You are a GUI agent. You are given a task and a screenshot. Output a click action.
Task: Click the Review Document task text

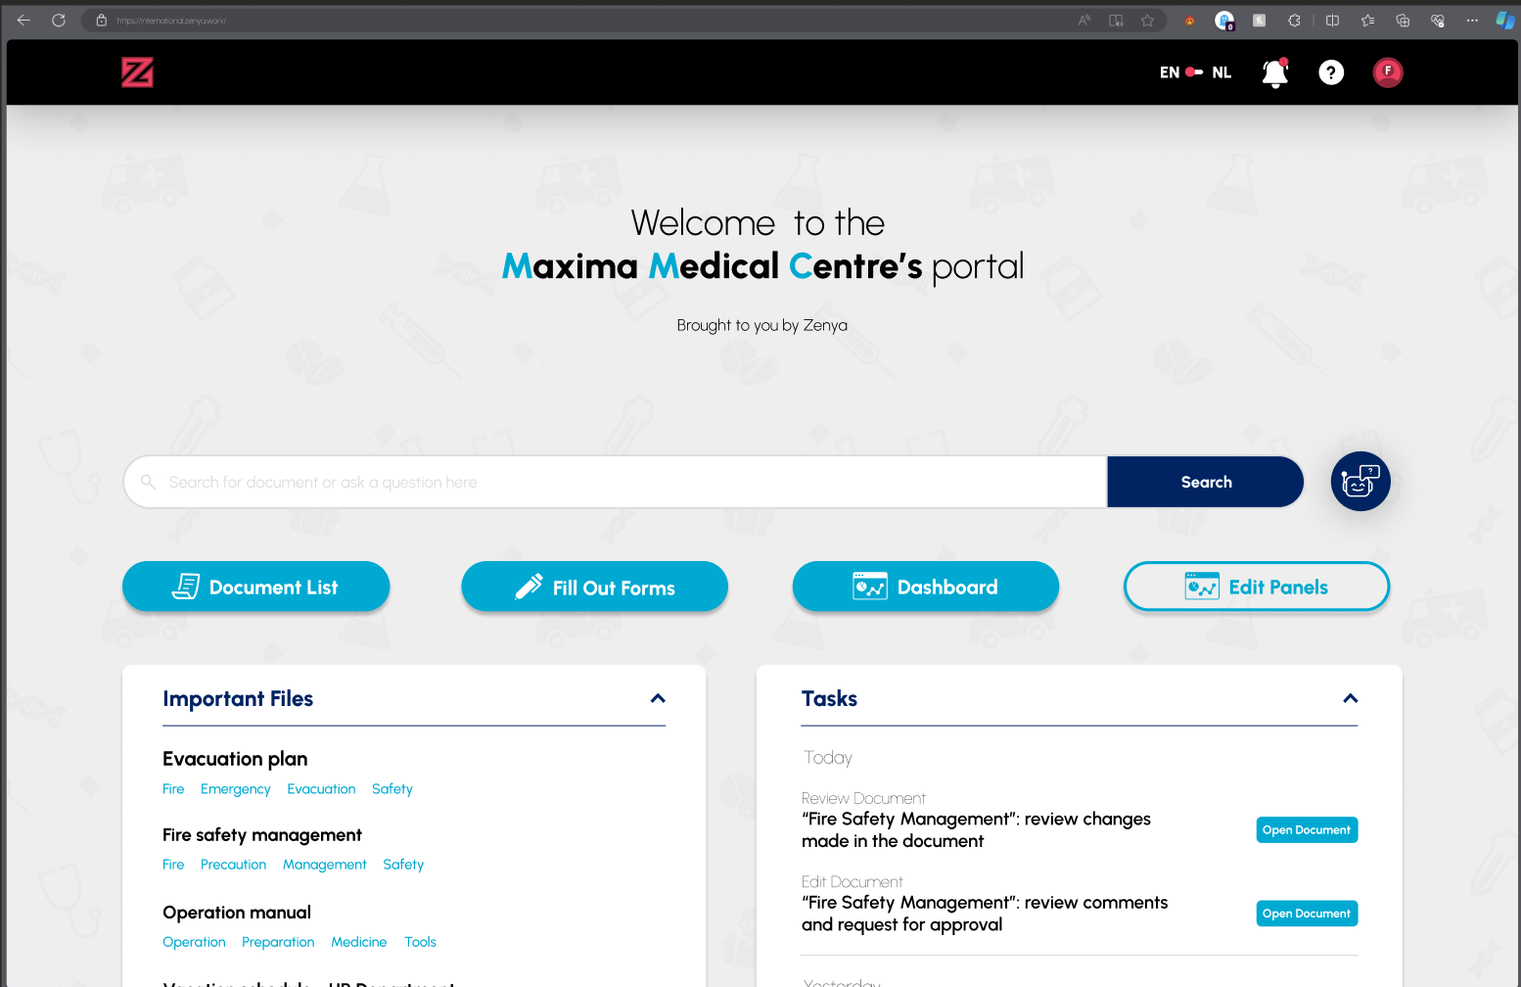976,829
